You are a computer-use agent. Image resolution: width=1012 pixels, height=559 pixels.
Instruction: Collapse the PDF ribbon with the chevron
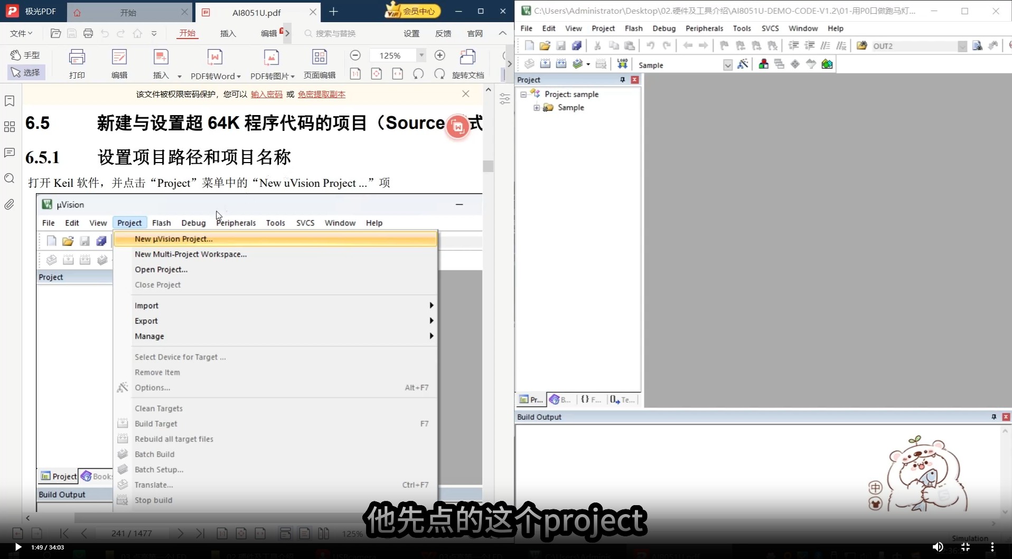[x=502, y=33]
